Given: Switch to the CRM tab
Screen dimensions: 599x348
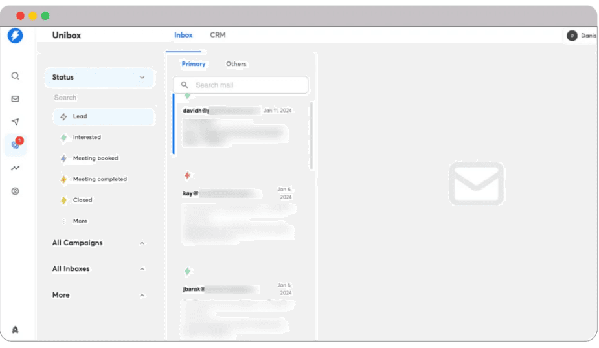Looking at the screenshot, I should [x=218, y=35].
